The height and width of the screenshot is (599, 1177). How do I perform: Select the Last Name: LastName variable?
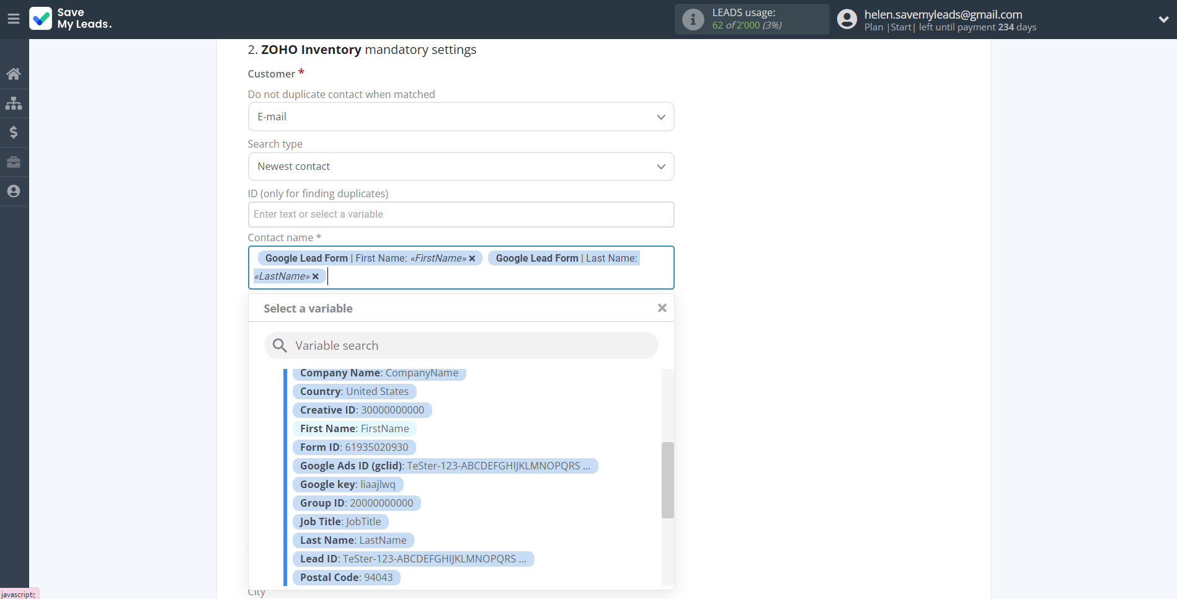tap(353, 541)
